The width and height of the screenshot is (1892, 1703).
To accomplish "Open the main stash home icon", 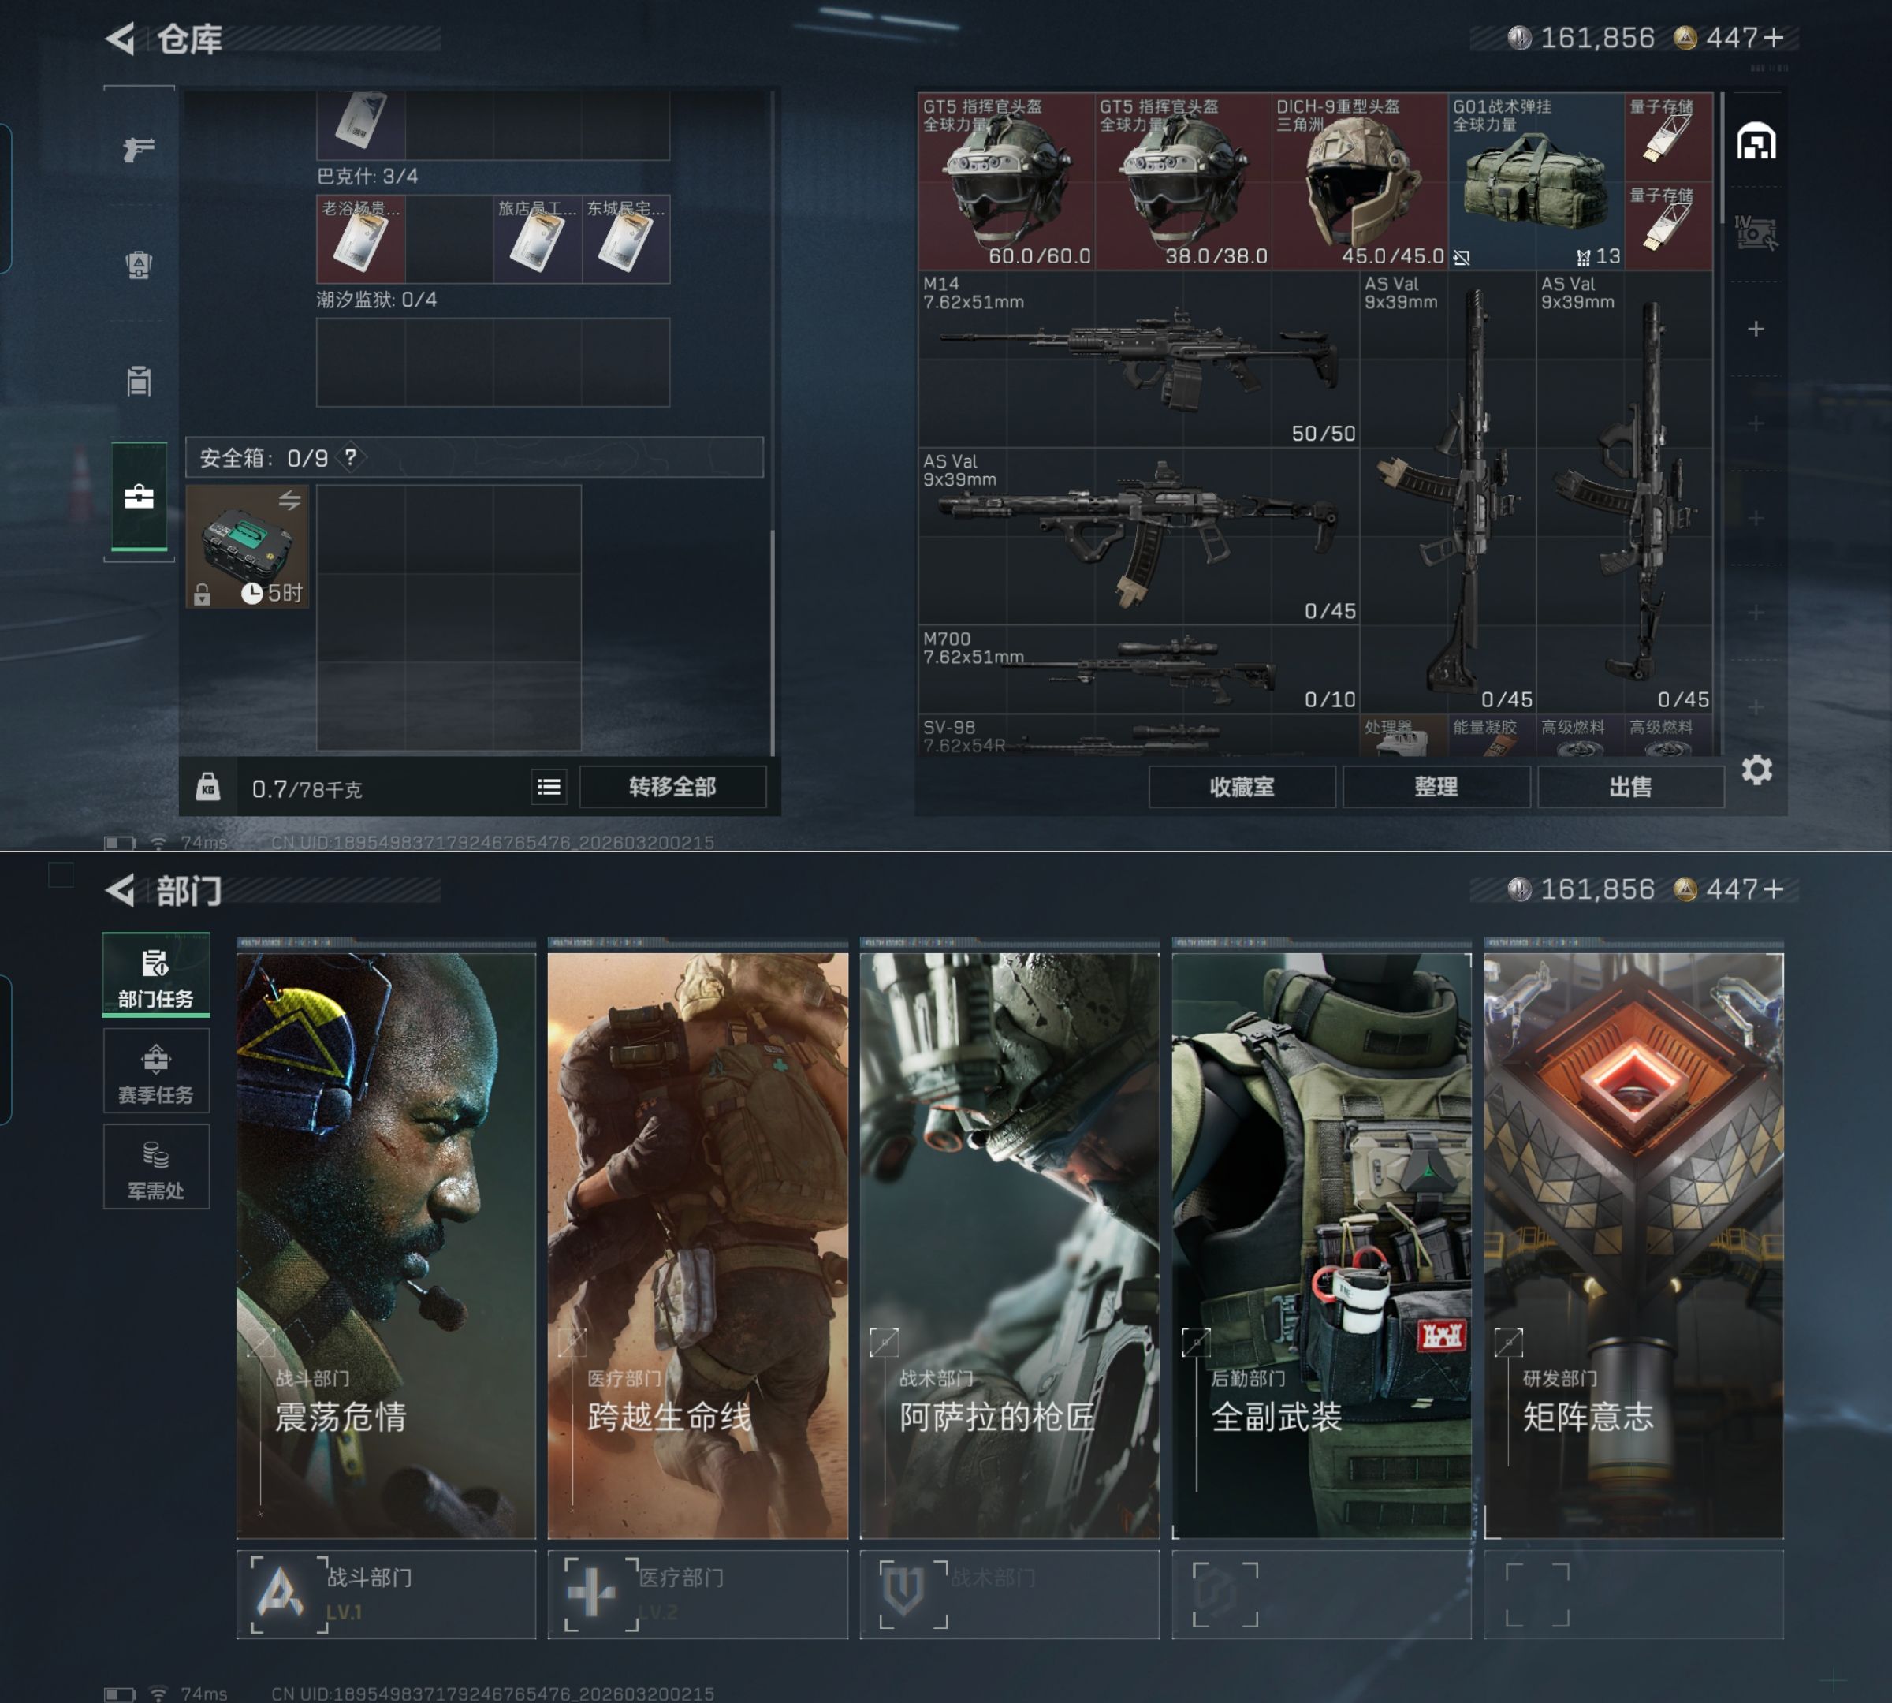I will pyautogui.click(x=1756, y=142).
